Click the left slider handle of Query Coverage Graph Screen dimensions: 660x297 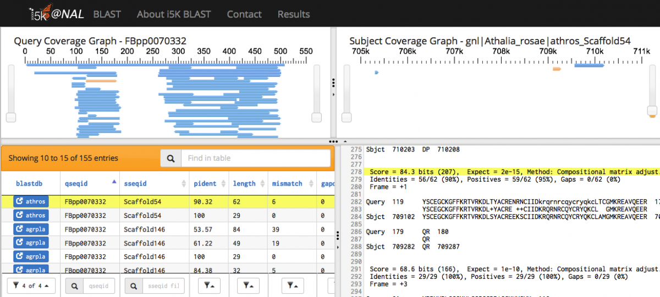10,117
